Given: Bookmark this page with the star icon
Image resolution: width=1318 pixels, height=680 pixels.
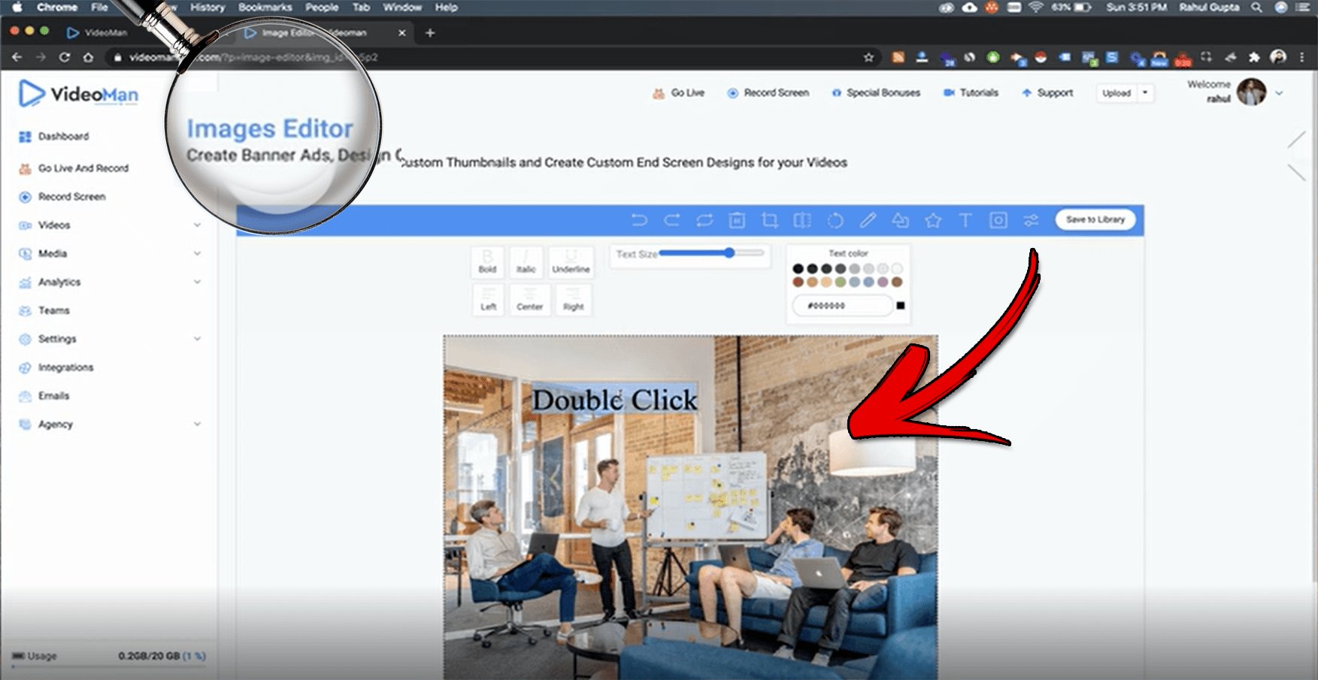Looking at the screenshot, I should point(868,57).
